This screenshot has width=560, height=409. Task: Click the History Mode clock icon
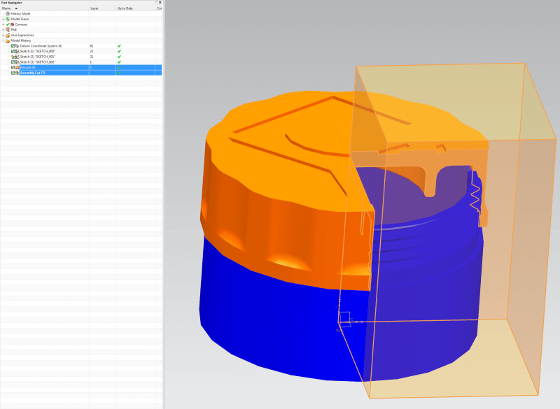(8, 13)
